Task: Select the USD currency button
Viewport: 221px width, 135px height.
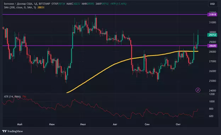Action: pos(212,4)
